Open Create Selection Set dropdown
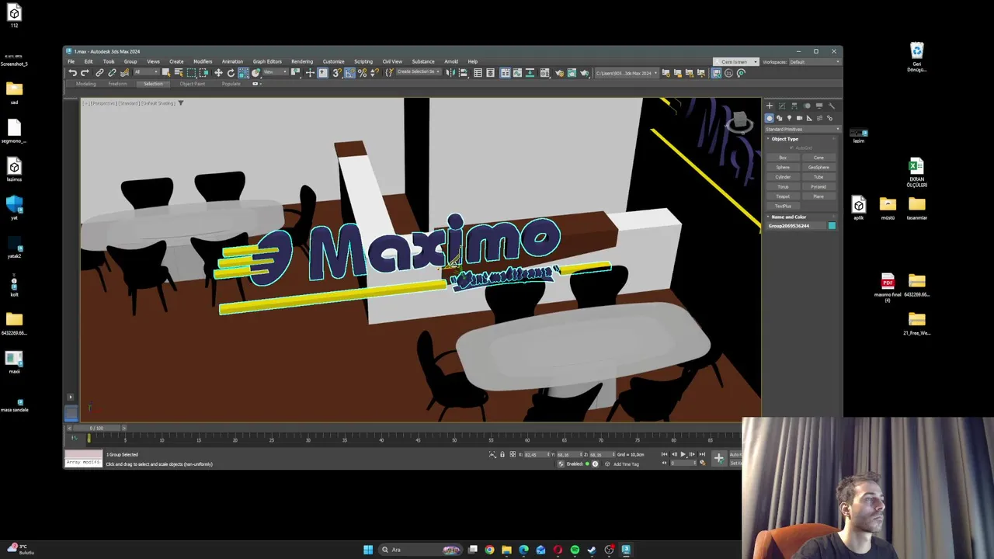 coord(419,73)
